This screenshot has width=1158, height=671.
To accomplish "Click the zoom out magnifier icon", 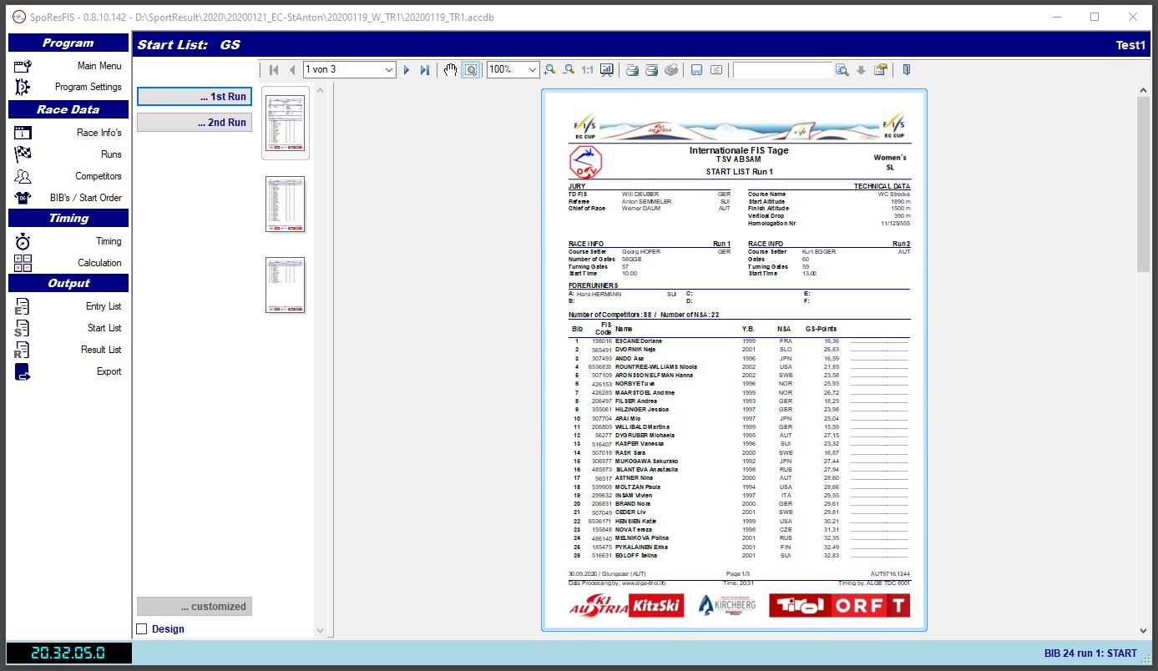I will click(x=569, y=70).
